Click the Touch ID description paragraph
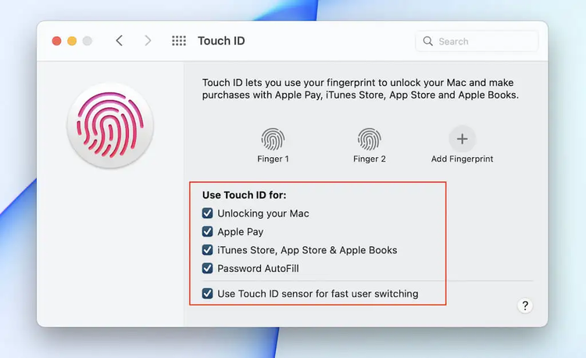This screenshot has height=358, width=586. (x=360, y=88)
